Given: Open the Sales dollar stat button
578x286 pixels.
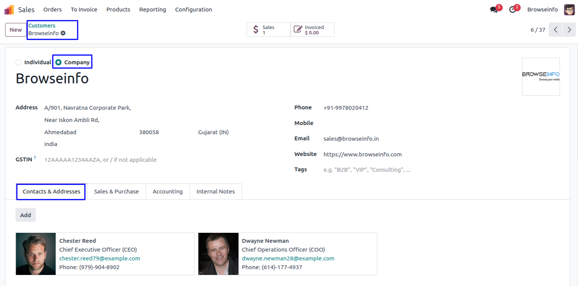Looking at the screenshot, I should point(268,30).
